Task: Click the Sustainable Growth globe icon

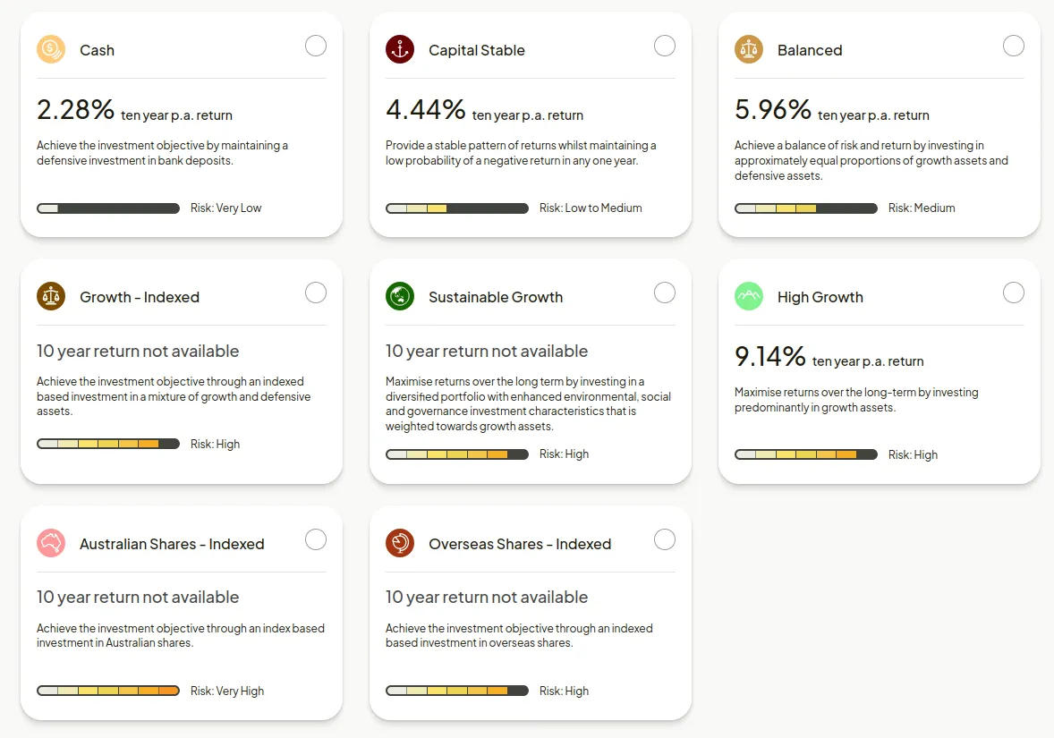Action: pyautogui.click(x=400, y=296)
